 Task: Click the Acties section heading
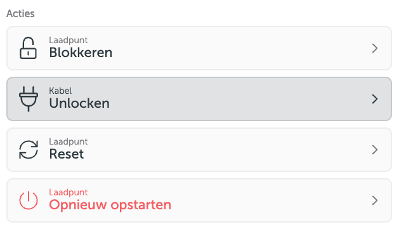20,13
